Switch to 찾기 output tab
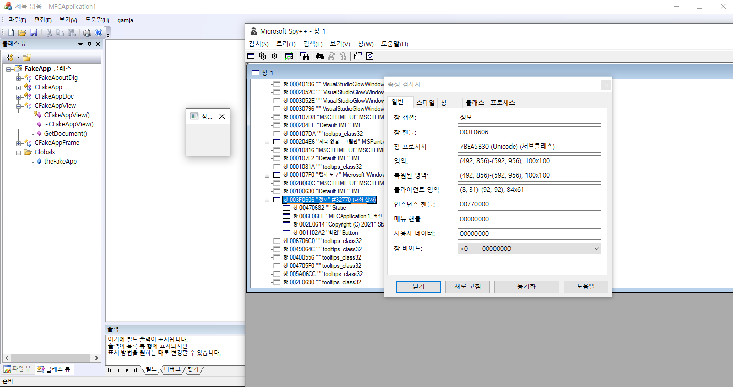The height and width of the screenshot is (387, 733). pos(193,369)
